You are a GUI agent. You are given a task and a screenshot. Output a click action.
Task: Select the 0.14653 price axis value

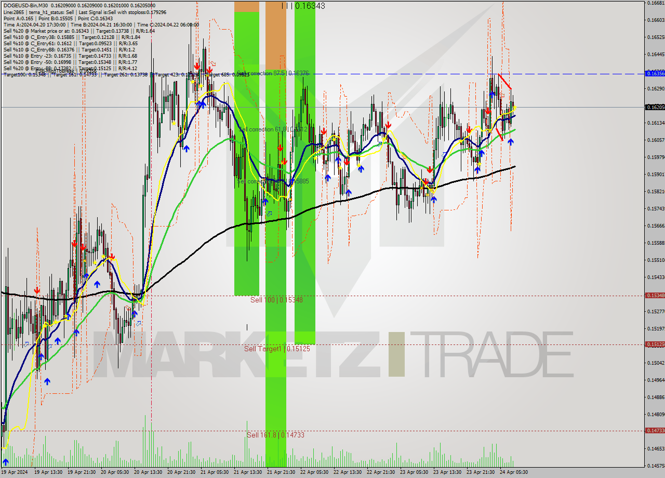coord(656,448)
